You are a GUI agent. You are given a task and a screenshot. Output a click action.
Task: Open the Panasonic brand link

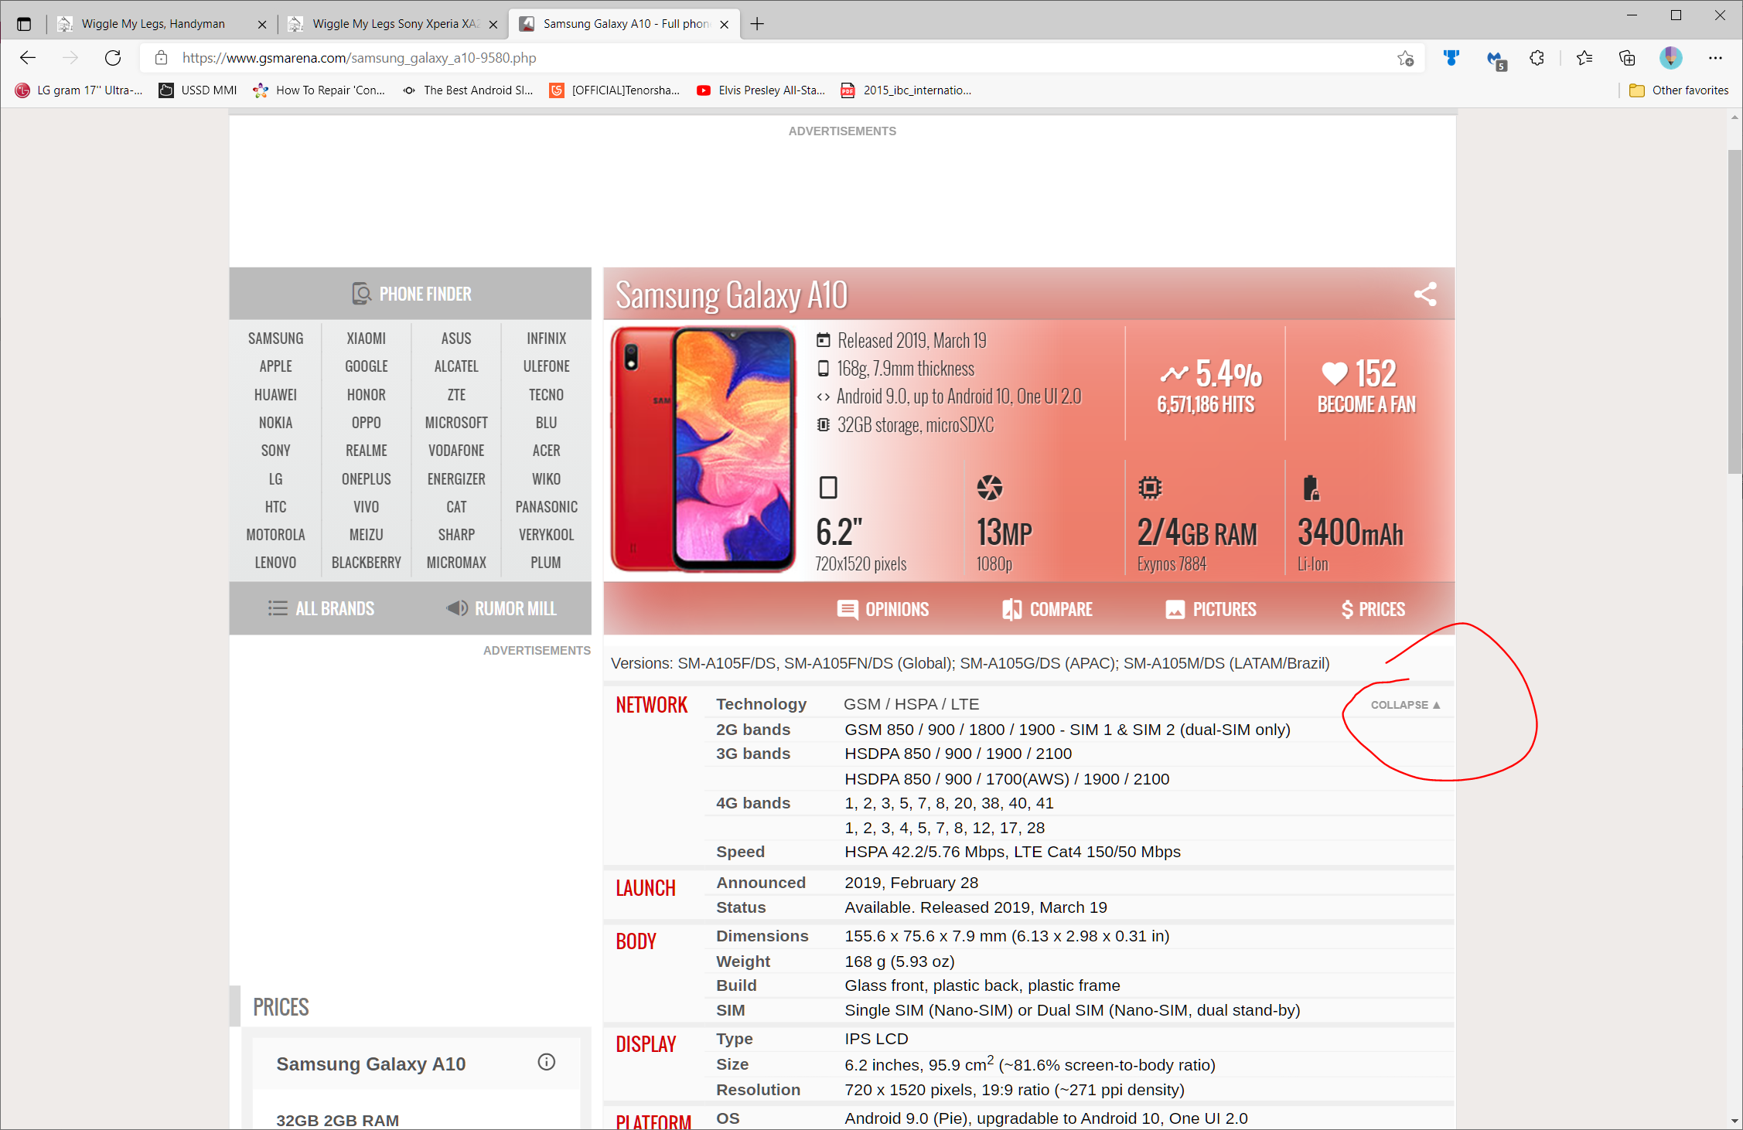[546, 507]
